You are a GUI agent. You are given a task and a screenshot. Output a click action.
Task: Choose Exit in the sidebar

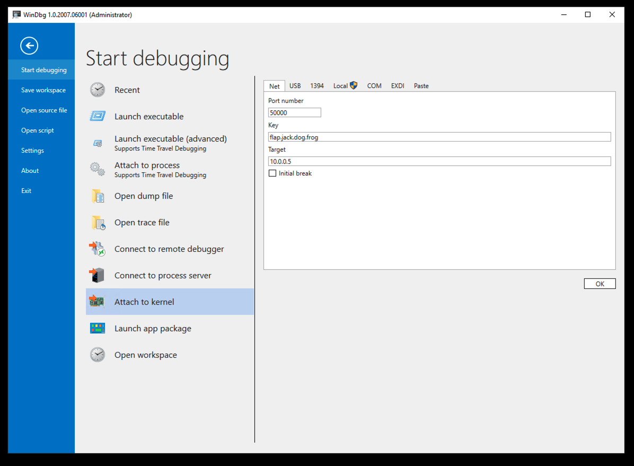41,190
